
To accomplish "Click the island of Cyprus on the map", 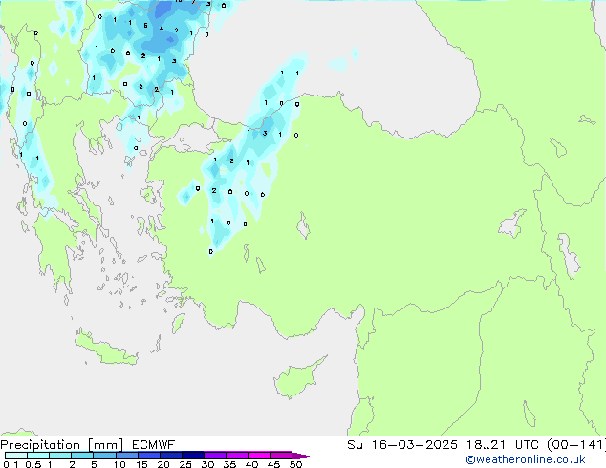I will (x=297, y=378).
